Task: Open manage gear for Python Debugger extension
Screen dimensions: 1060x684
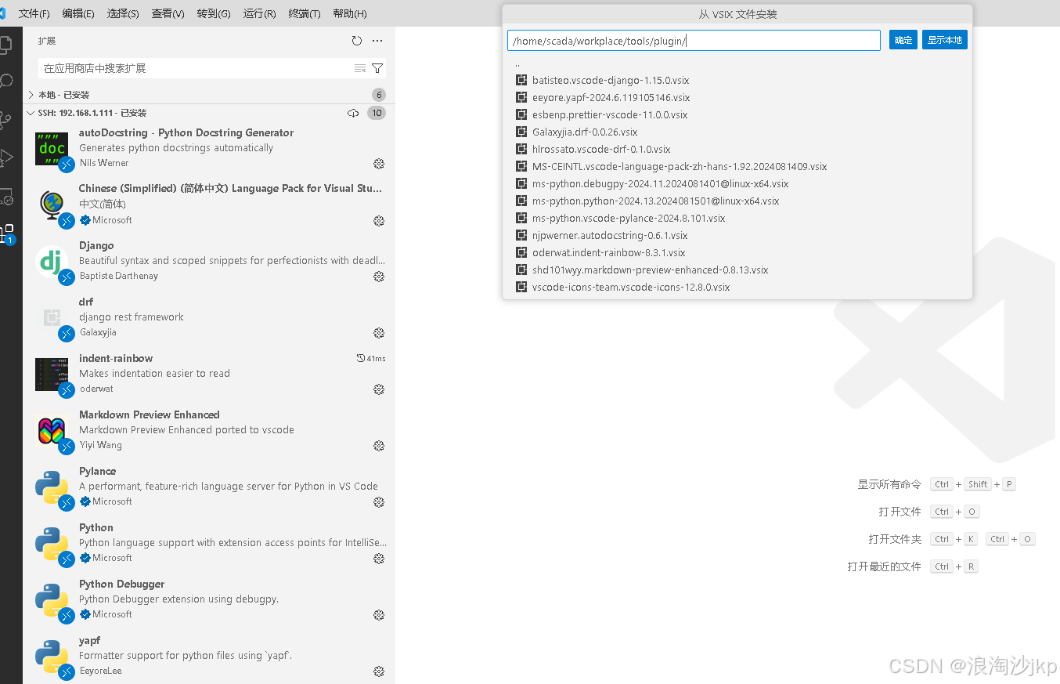Action: 379,615
